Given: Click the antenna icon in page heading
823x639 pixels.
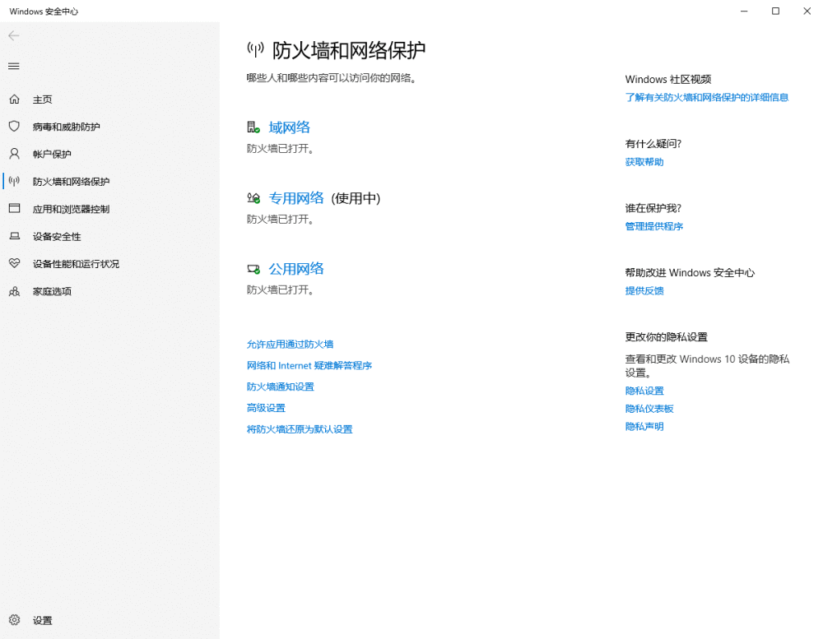Looking at the screenshot, I should pyautogui.click(x=256, y=50).
